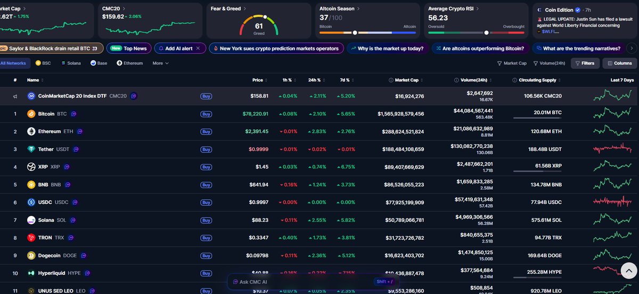Click the info icon next to Market Cap header

point(391,80)
